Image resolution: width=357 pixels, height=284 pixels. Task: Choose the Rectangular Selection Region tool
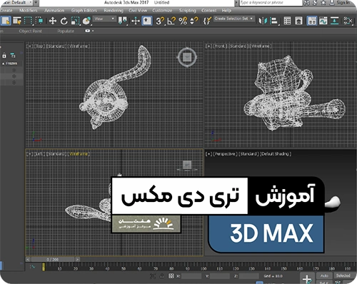29,21
